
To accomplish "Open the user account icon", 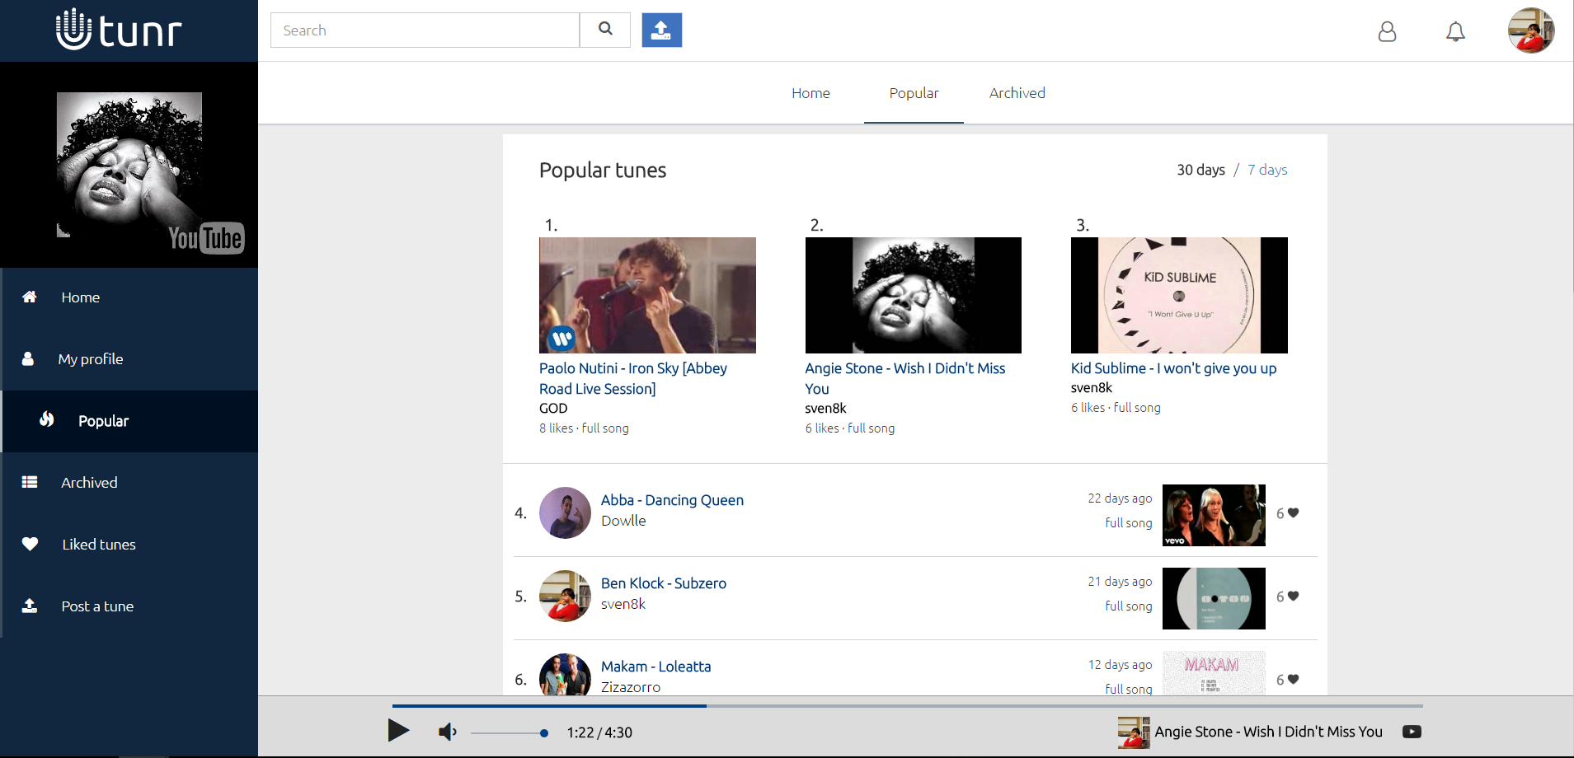I will pos(1387,31).
